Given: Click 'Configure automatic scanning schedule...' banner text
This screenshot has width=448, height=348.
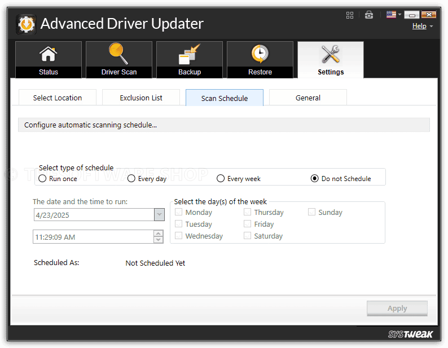Looking at the screenshot, I should 90,125.
